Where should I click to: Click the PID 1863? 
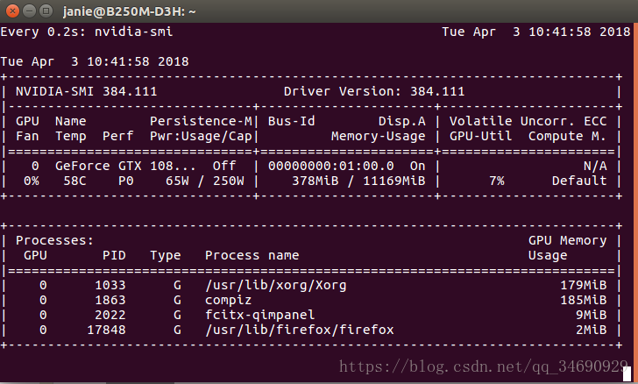(x=110, y=300)
